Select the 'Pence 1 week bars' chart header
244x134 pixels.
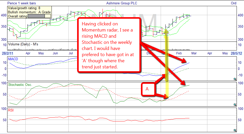[x=22, y=3]
